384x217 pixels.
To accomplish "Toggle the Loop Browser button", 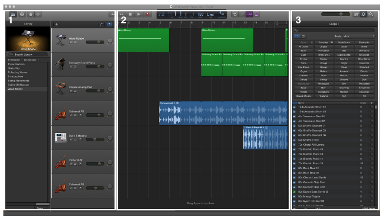I will pyautogui.click(x=363, y=15).
